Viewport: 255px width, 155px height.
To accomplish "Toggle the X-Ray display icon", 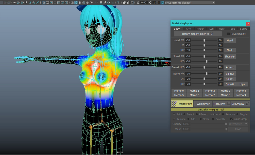I will pos(124,3).
